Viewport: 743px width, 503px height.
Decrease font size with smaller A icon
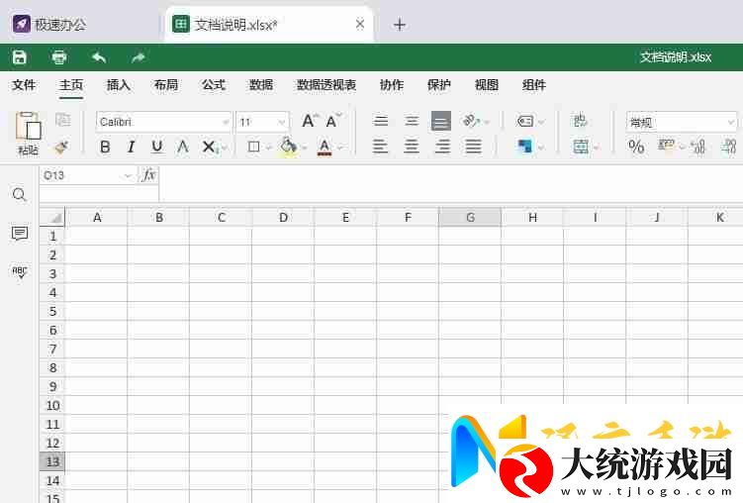click(x=333, y=121)
